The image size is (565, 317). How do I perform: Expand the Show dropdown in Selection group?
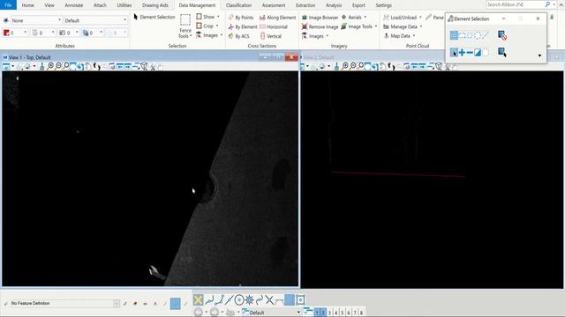pos(208,17)
